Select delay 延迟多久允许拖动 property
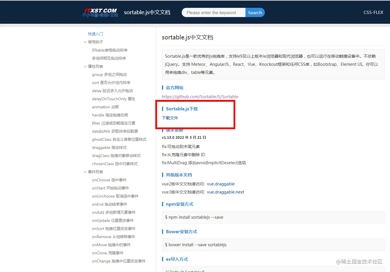 pos(112,91)
